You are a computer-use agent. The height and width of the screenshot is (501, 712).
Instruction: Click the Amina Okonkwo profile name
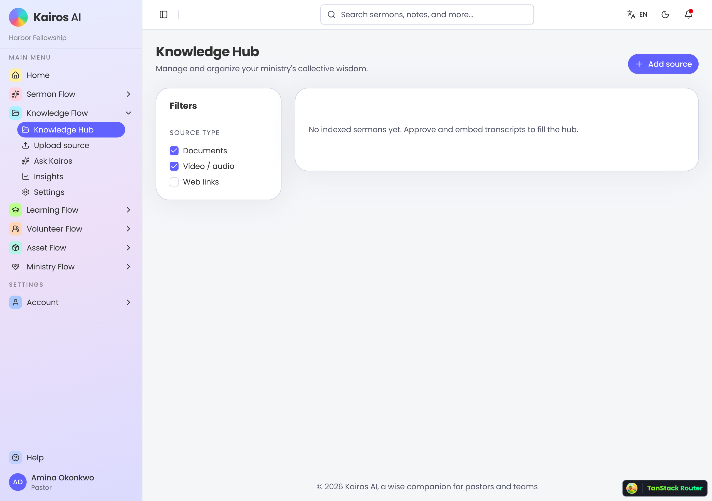point(63,478)
